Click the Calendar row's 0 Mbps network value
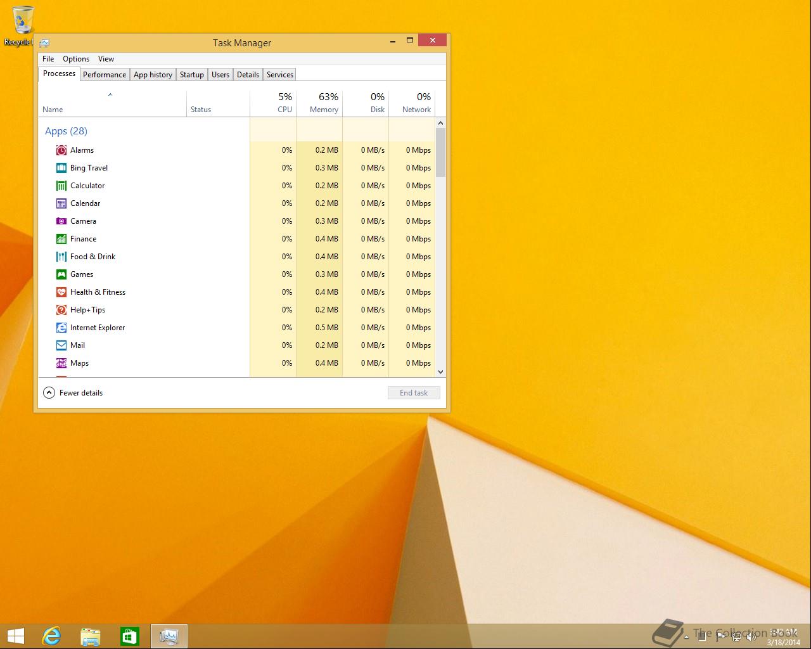This screenshot has width=811, height=649. pyautogui.click(x=418, y=203)
